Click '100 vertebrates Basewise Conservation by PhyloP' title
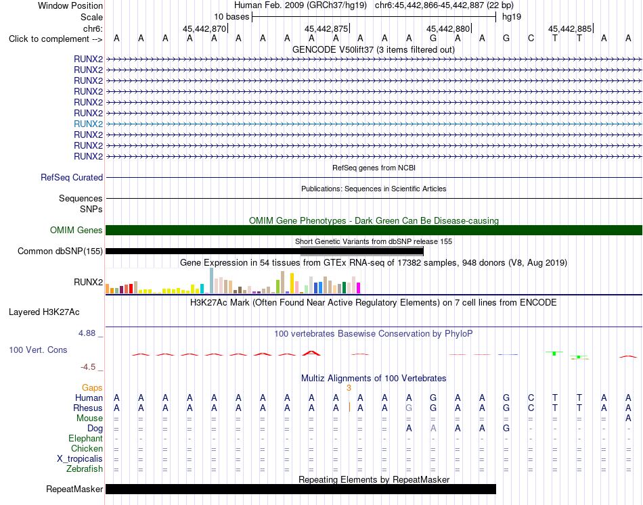This screenshot has width=643, height=505. click(x=374, y=334)
